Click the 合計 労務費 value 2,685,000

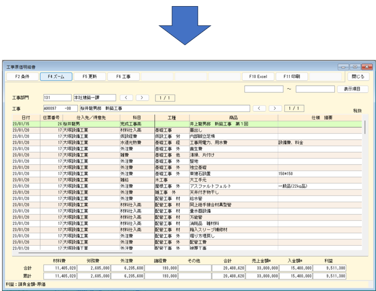pyautogui.click(x=94, y=268)
